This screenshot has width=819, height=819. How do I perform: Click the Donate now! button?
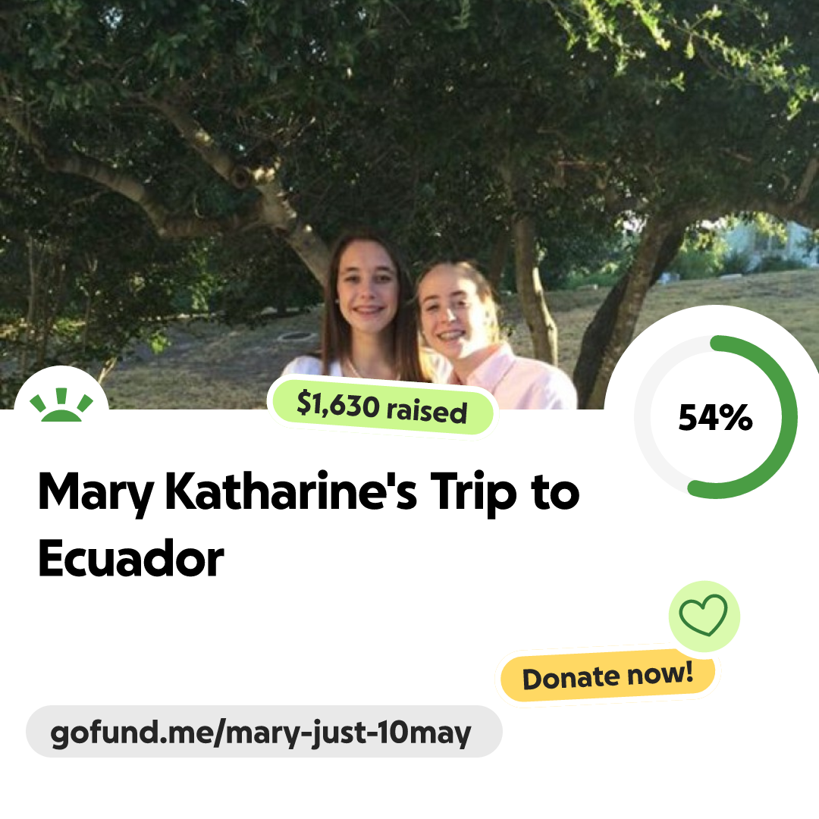[608, 676]
